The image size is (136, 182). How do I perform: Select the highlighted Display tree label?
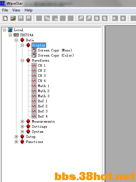(39, 45)
